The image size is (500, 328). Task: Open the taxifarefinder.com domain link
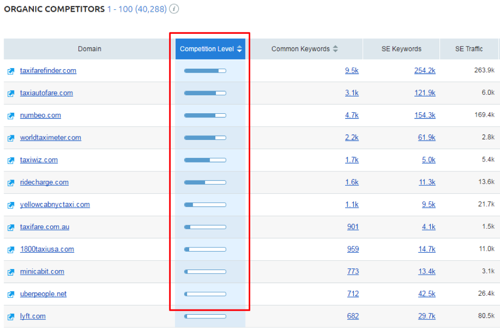point(48,70)
